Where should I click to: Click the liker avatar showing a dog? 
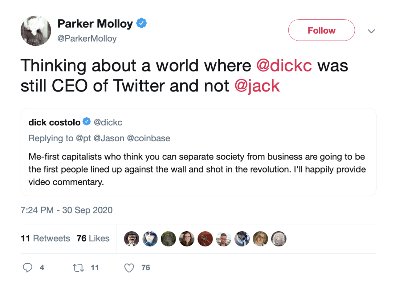(x=242, y=239)
